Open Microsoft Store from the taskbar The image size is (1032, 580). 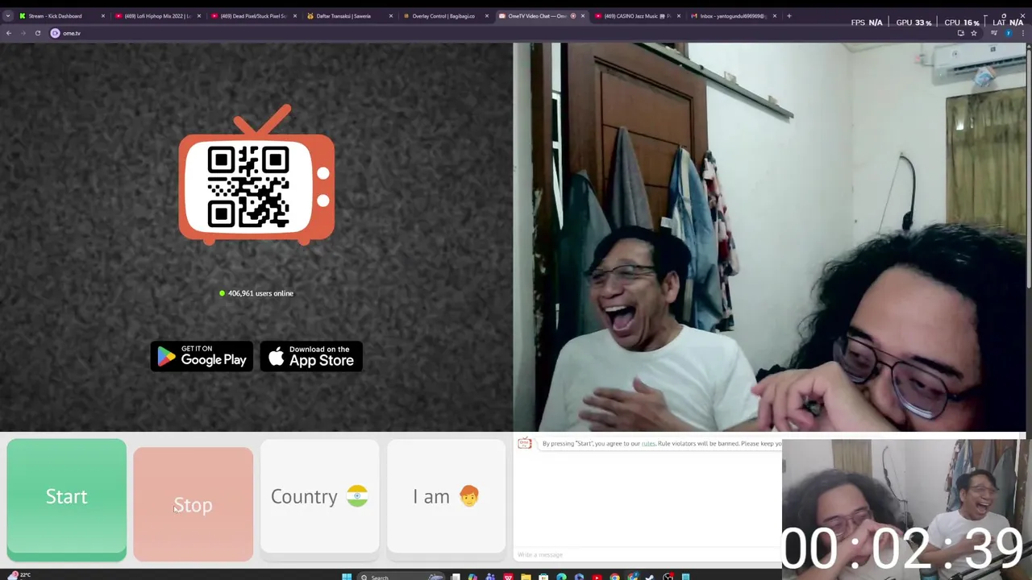point(543,577)
